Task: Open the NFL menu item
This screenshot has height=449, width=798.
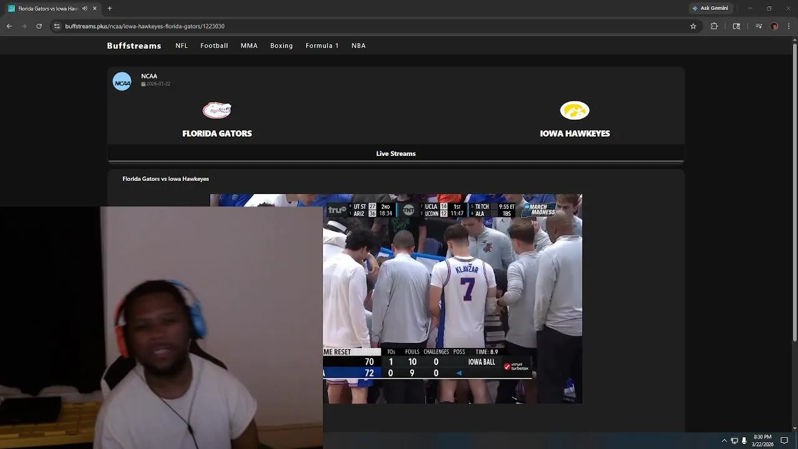Action: 181,46
